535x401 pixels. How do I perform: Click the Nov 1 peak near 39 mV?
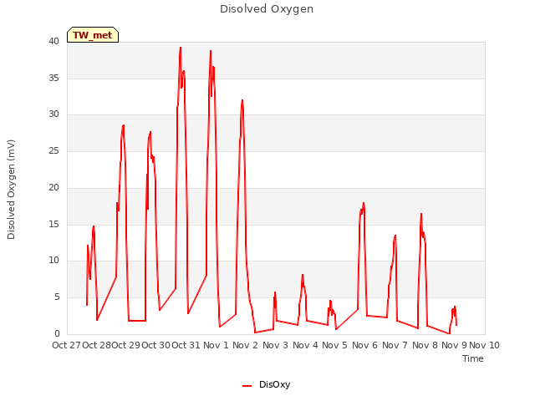[211, 51]
